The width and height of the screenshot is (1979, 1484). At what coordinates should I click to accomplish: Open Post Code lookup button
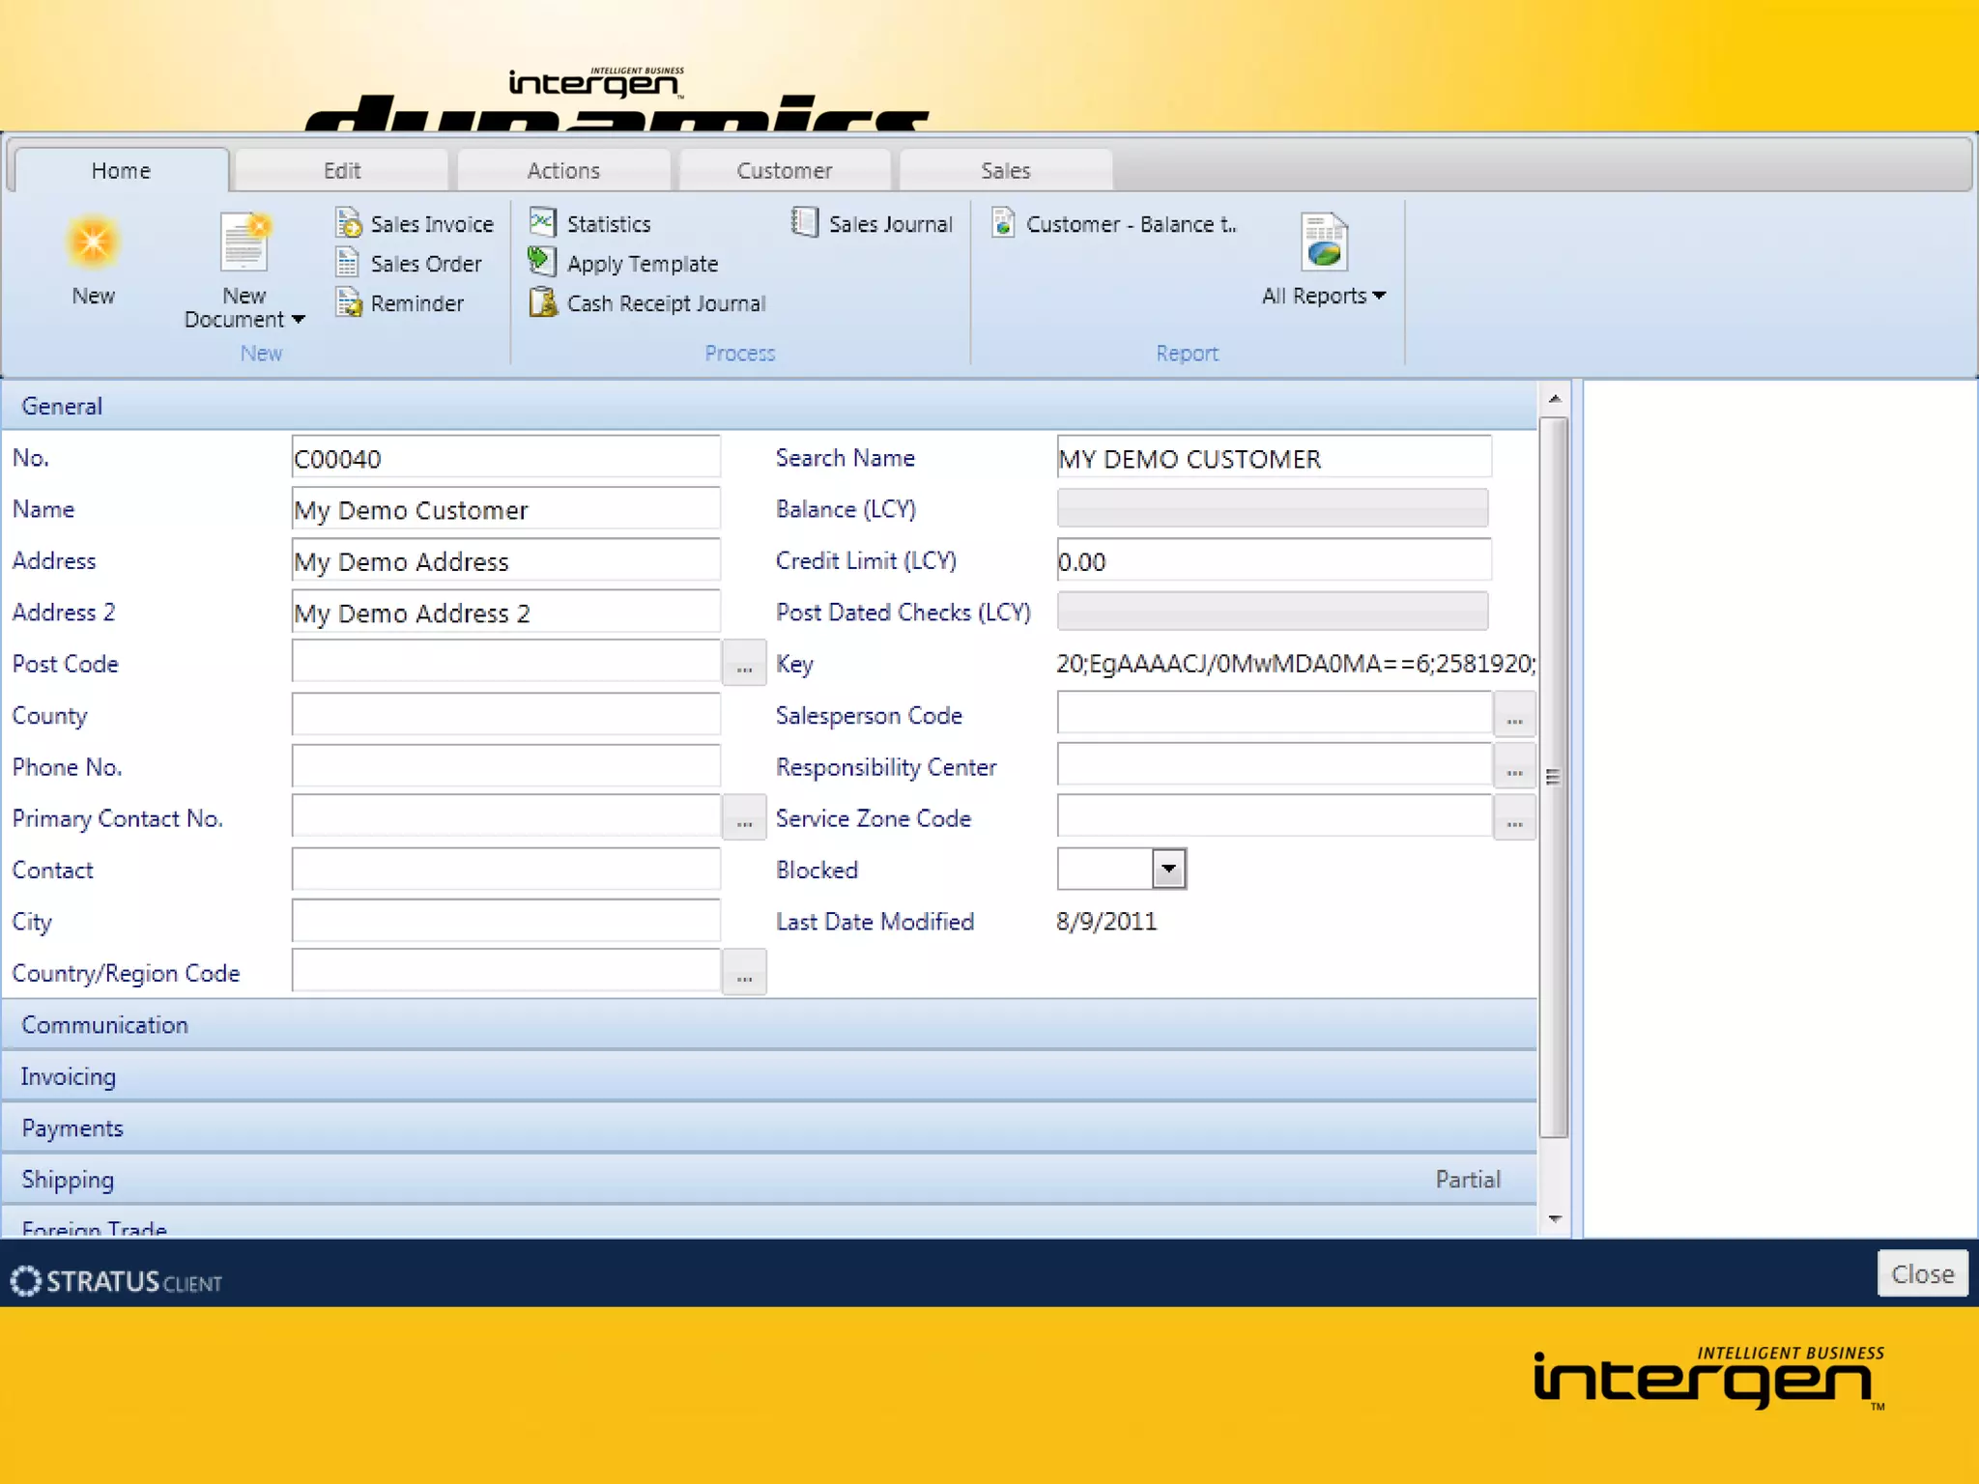(x=744, y=664)
